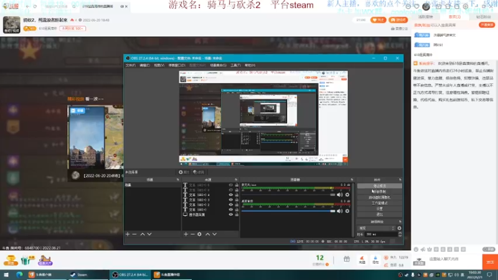Screen dimensions: 498x280
Task: Open the Windows Start menu
Action: (x=6, y=274)
